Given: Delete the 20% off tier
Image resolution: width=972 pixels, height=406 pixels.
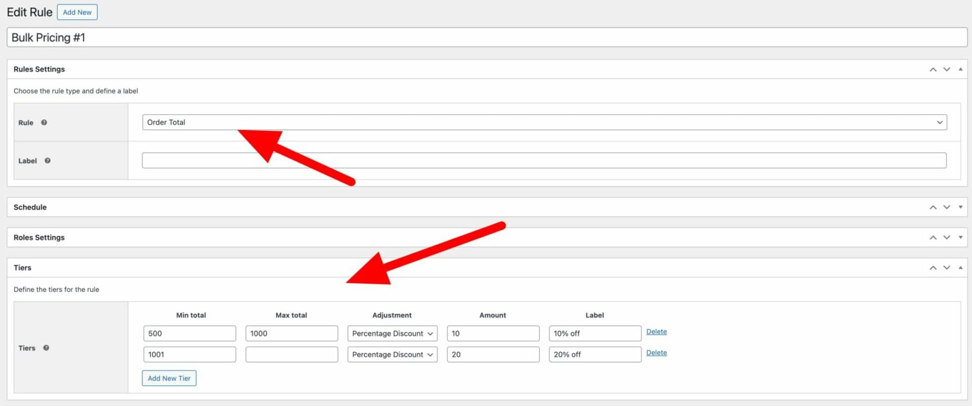Looking at the screenshot, I should tap(657, 353).
